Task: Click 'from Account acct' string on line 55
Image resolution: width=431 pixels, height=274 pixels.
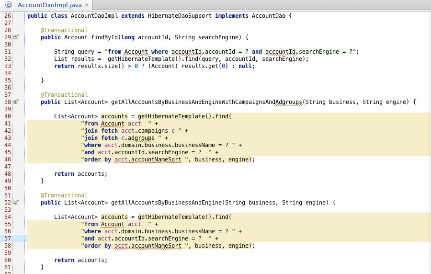Action: tap(116, 224)
